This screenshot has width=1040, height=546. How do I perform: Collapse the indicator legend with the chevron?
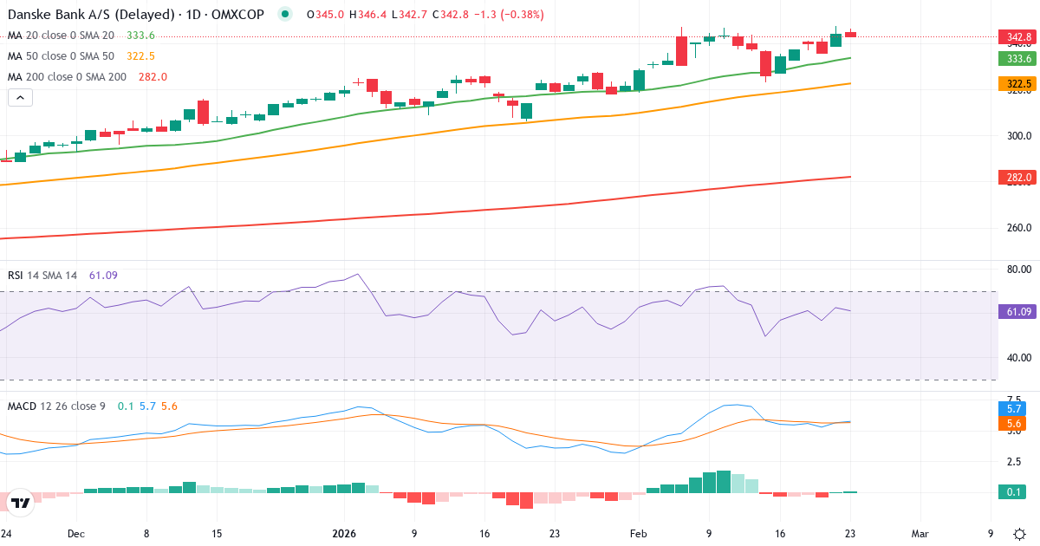19,97
